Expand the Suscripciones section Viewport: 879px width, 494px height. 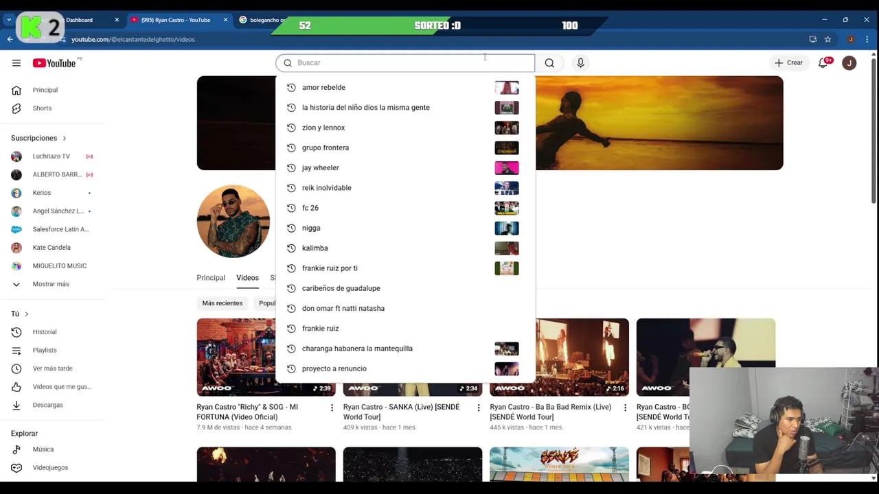pyautogui.click(x=39, y=138)
